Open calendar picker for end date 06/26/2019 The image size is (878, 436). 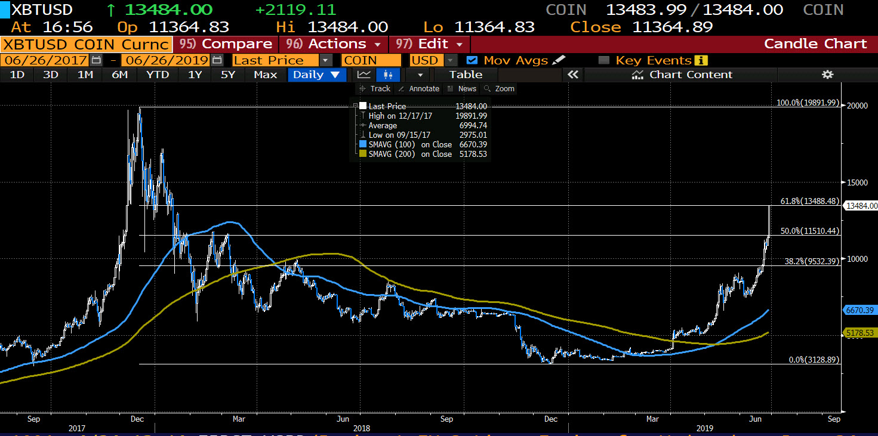pyautogui.click(x=218, y=60)
